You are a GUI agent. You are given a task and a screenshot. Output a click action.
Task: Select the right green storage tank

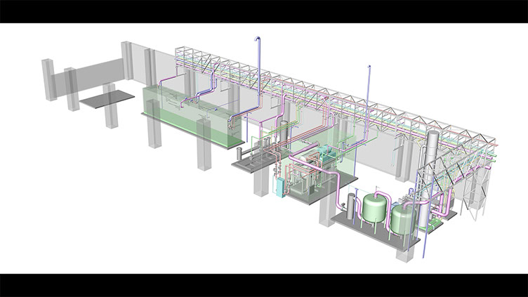[403, 218]
